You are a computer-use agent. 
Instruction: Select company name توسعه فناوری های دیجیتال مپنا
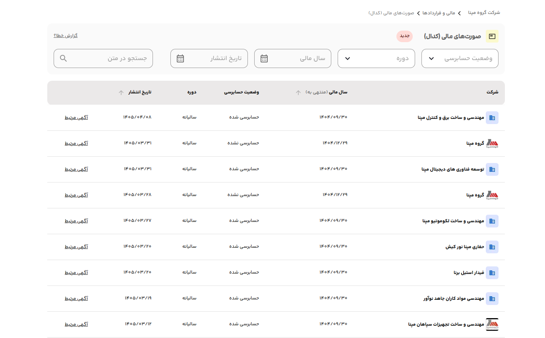point(453,169)
